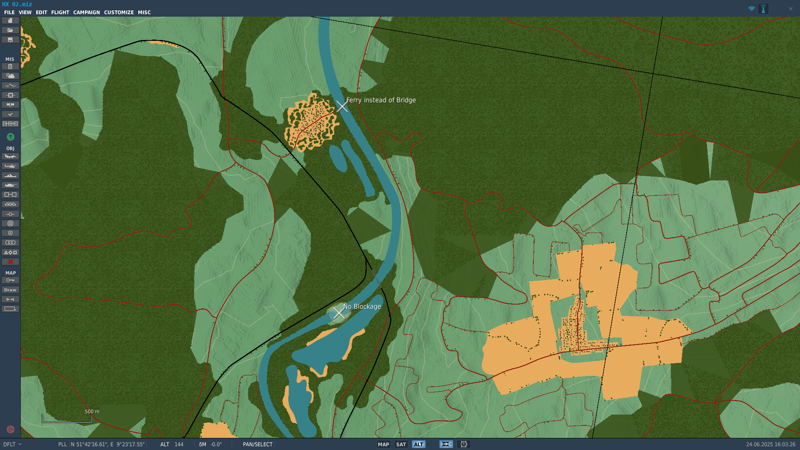Select the rectangle area selection tool
Viewport: 800px width, 450px height.
(x=10, y=309)
